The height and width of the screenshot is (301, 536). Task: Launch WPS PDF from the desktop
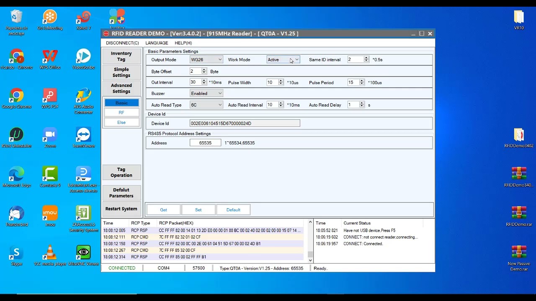tap(50, 98)
